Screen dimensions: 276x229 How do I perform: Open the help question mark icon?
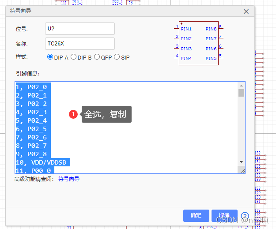(x=245, y=216)
